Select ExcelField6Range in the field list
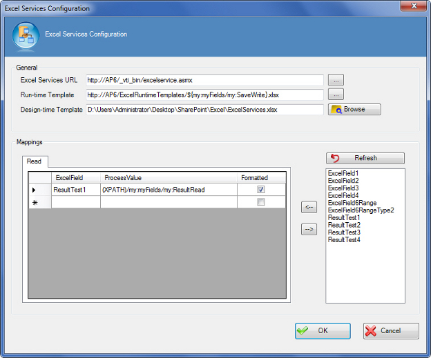Viewport: 431px width, 358px height. tap(352, 203)
